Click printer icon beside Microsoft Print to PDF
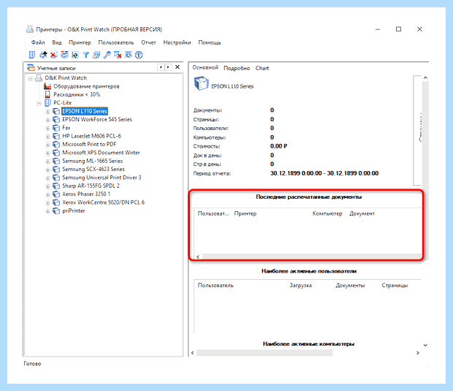This screenshot has width=453, height=391. (56, 144)
